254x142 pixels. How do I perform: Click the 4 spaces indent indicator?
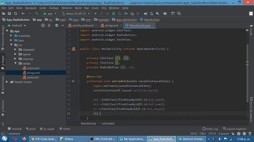pos(223,134)
